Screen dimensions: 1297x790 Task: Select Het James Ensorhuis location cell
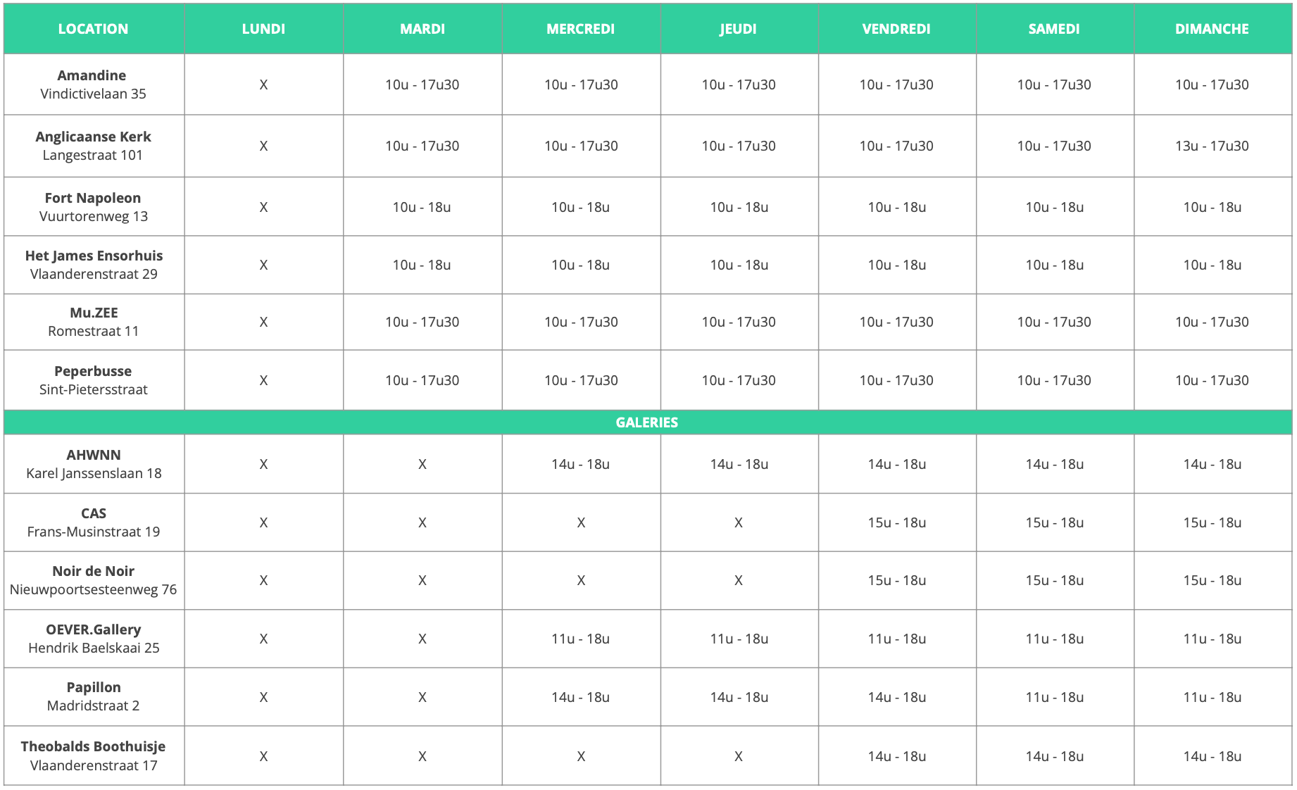[x=94, y=265]
